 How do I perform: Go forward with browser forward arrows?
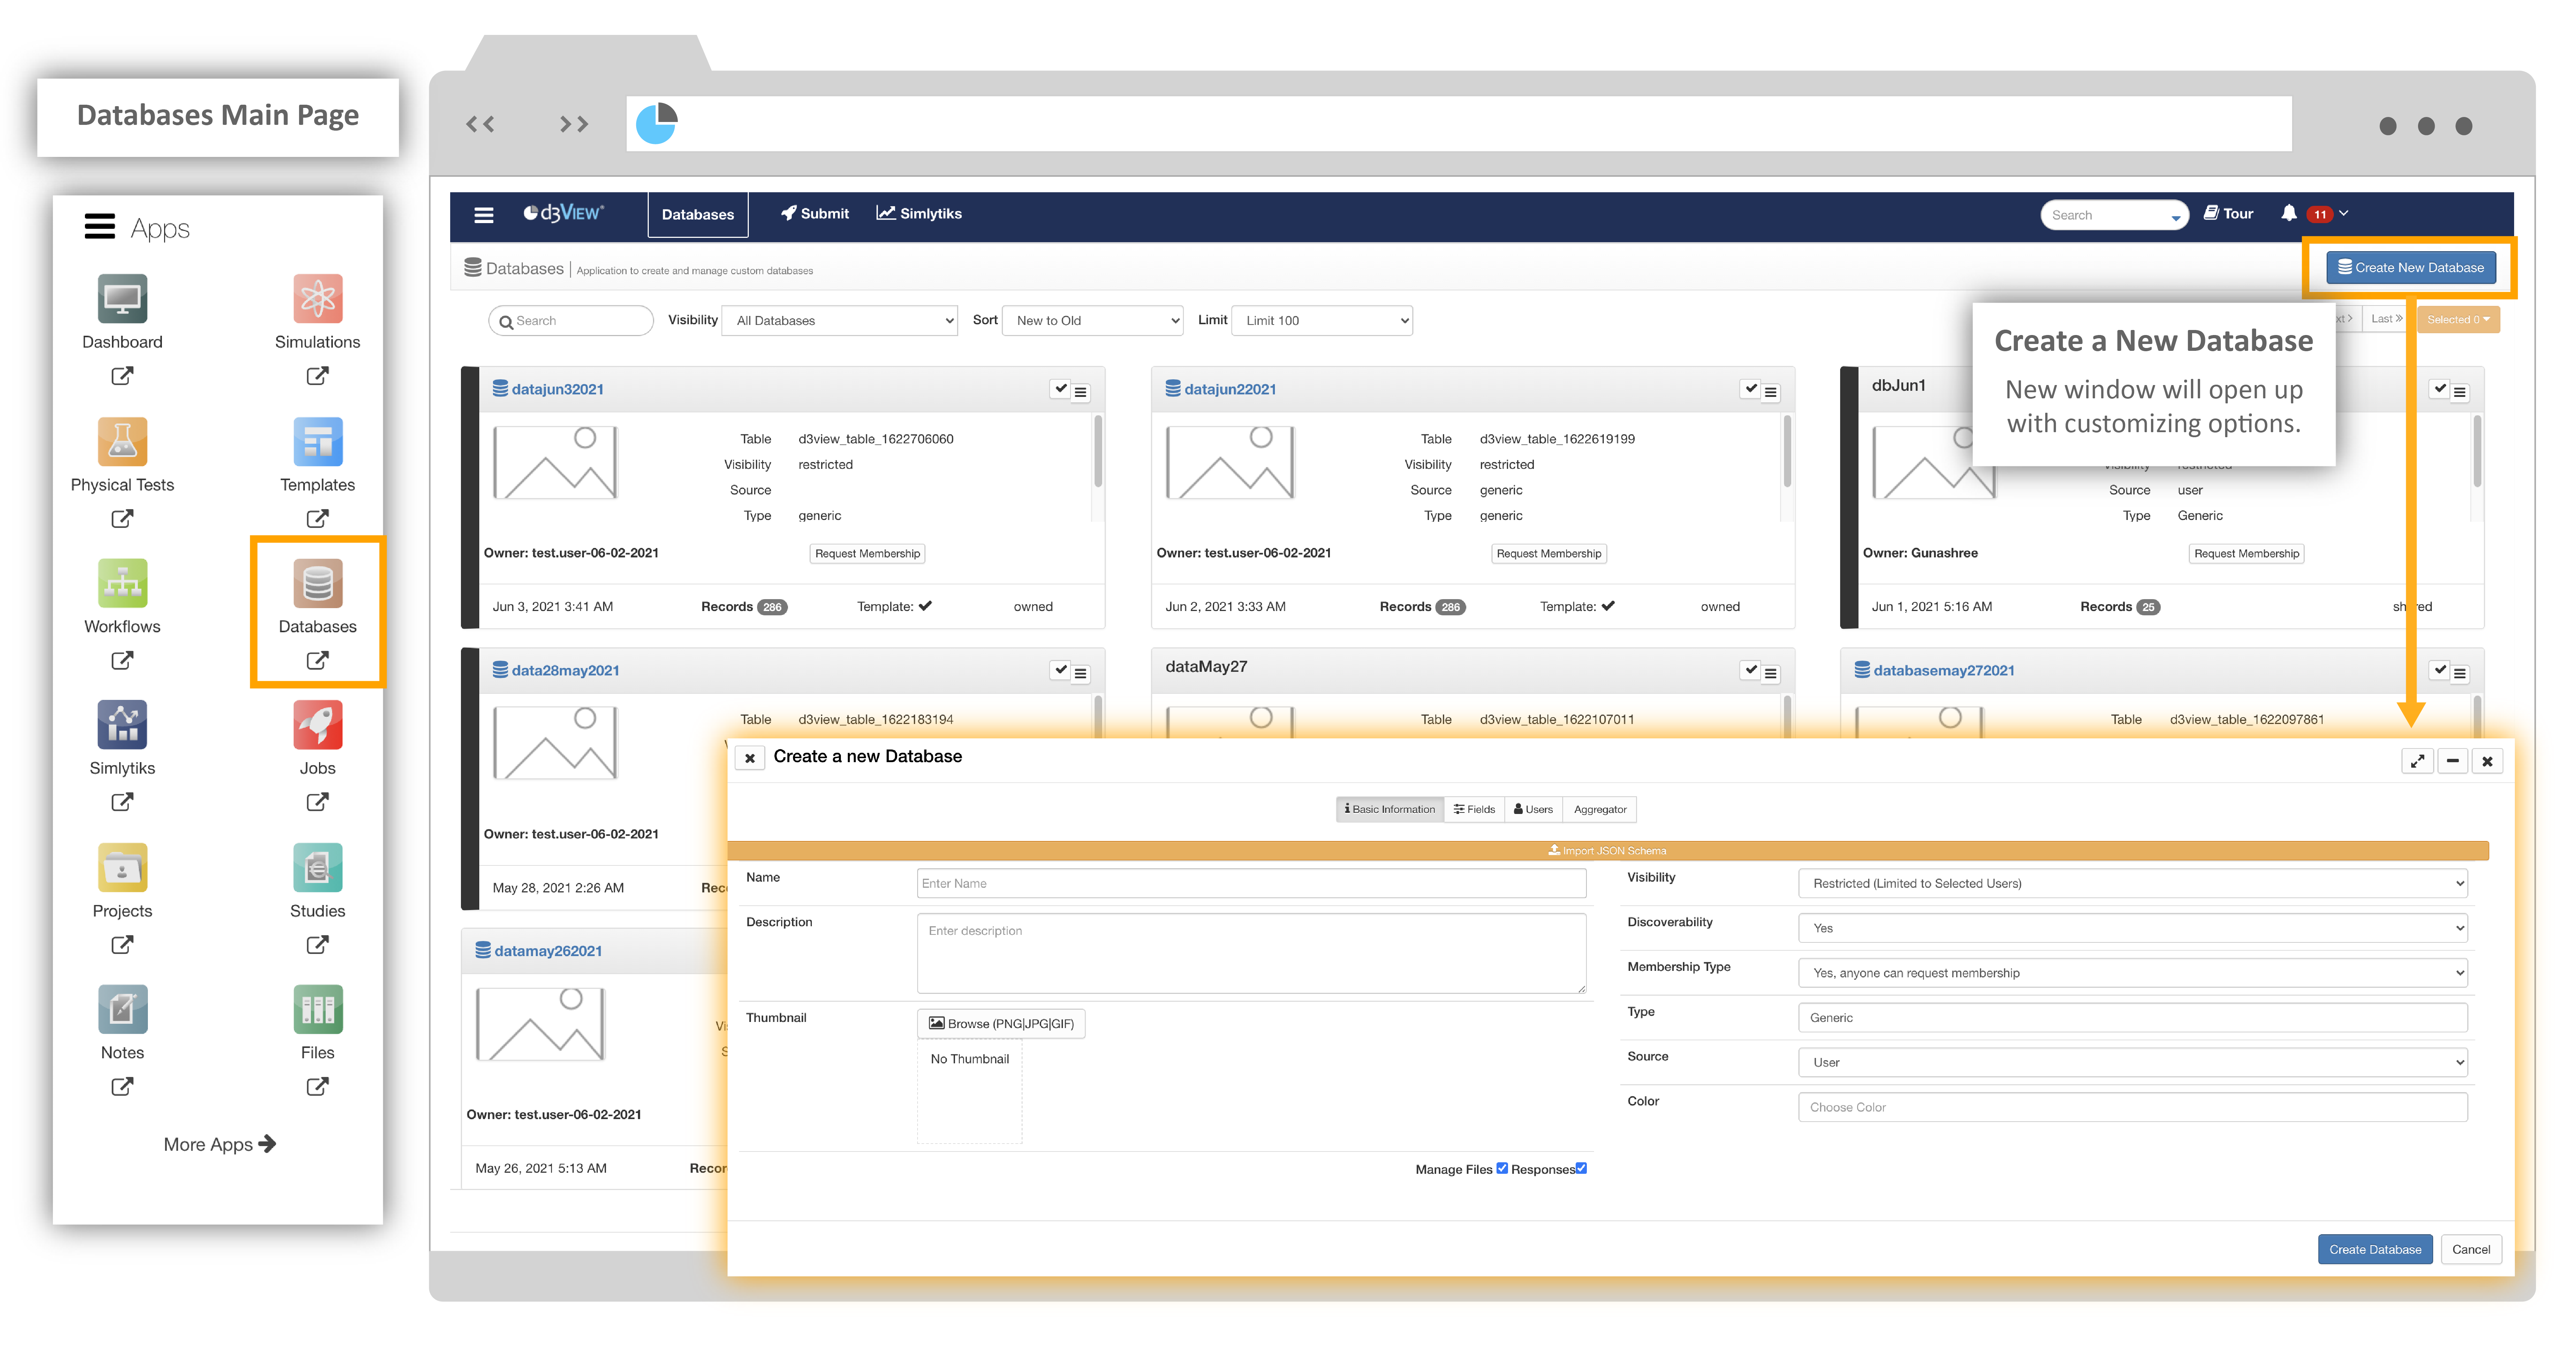tap(574, 124)
